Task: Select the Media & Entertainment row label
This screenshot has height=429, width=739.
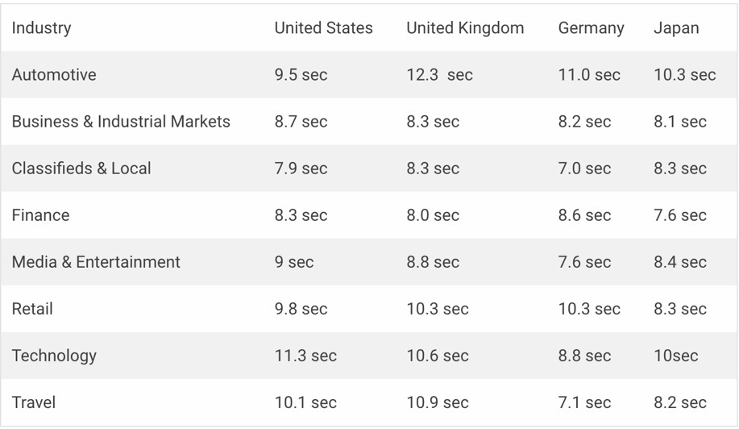Action: point(96,261)
